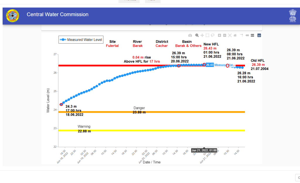
Task: Click the Central Water Commission header title
Action: [57, 15]
